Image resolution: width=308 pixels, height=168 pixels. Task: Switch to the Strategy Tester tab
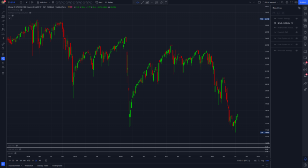click(42, 166)
